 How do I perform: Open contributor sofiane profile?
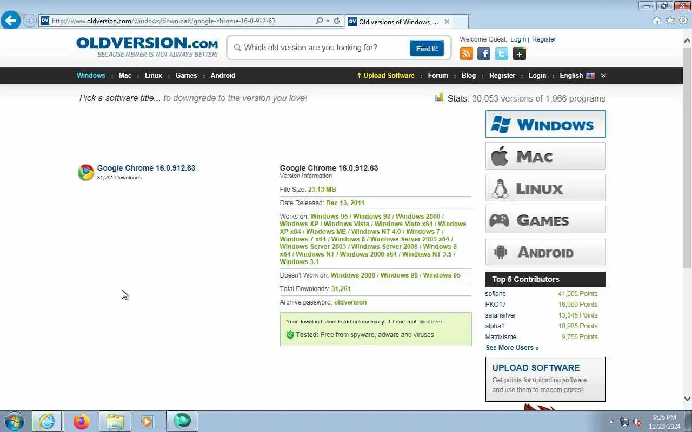coord(496,294)
